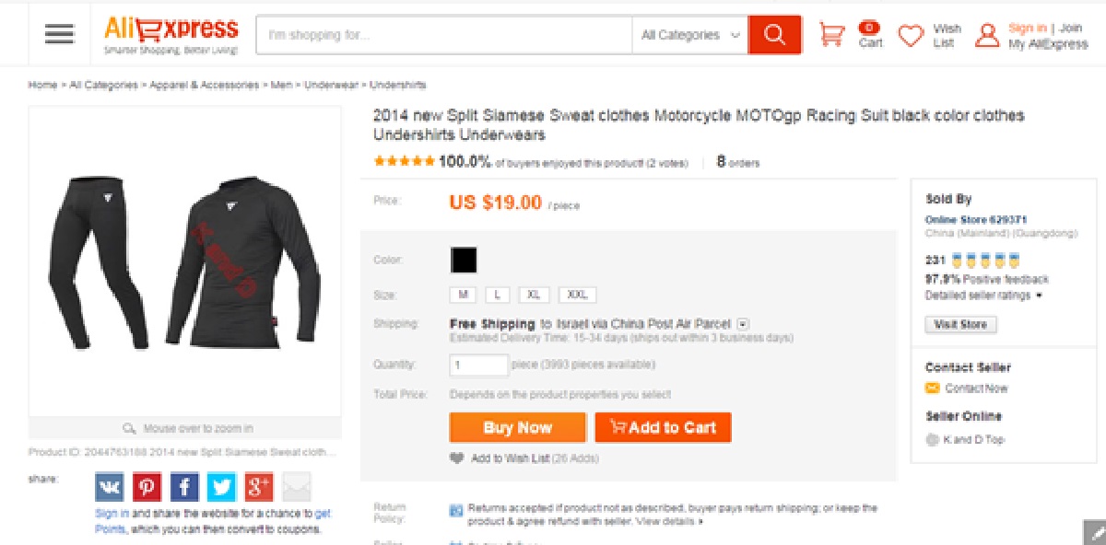Open the All Categories search dropdown
This screenshot has height=545, width=1106.
pos(689,35)
